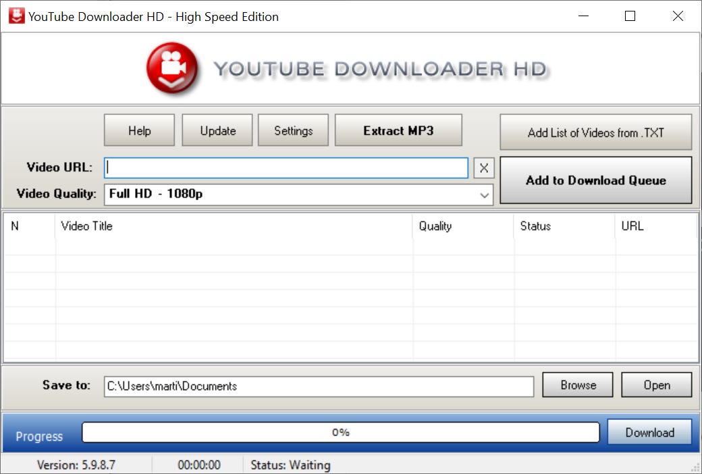Click Add to Download Queue button
Viewport: 702px width, 474px height.
tap(596, 180)
